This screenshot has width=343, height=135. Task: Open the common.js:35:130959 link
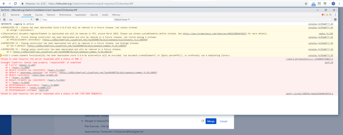click(77, 46)
